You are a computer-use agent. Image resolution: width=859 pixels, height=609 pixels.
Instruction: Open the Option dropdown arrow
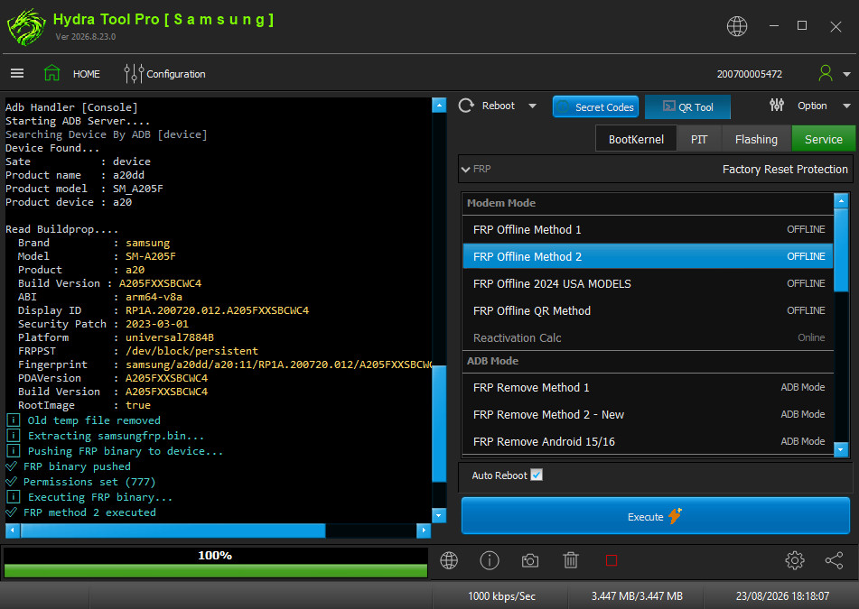(846, 106)
